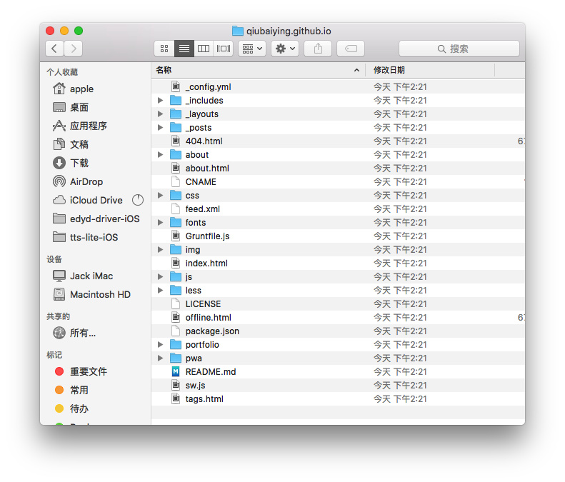
Task: Go back with the left chevron button
Action: coord(55,49)
